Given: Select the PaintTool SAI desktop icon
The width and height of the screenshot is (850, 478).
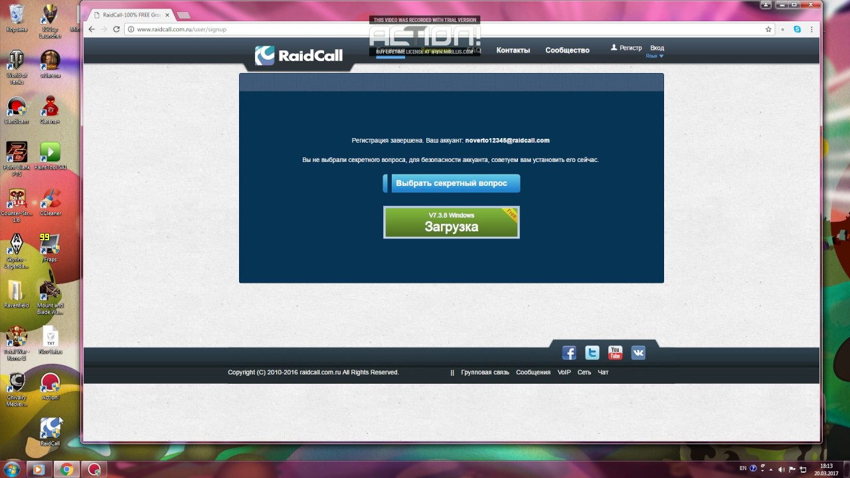Looking at the screenshot, I should [x=50, y=156].
